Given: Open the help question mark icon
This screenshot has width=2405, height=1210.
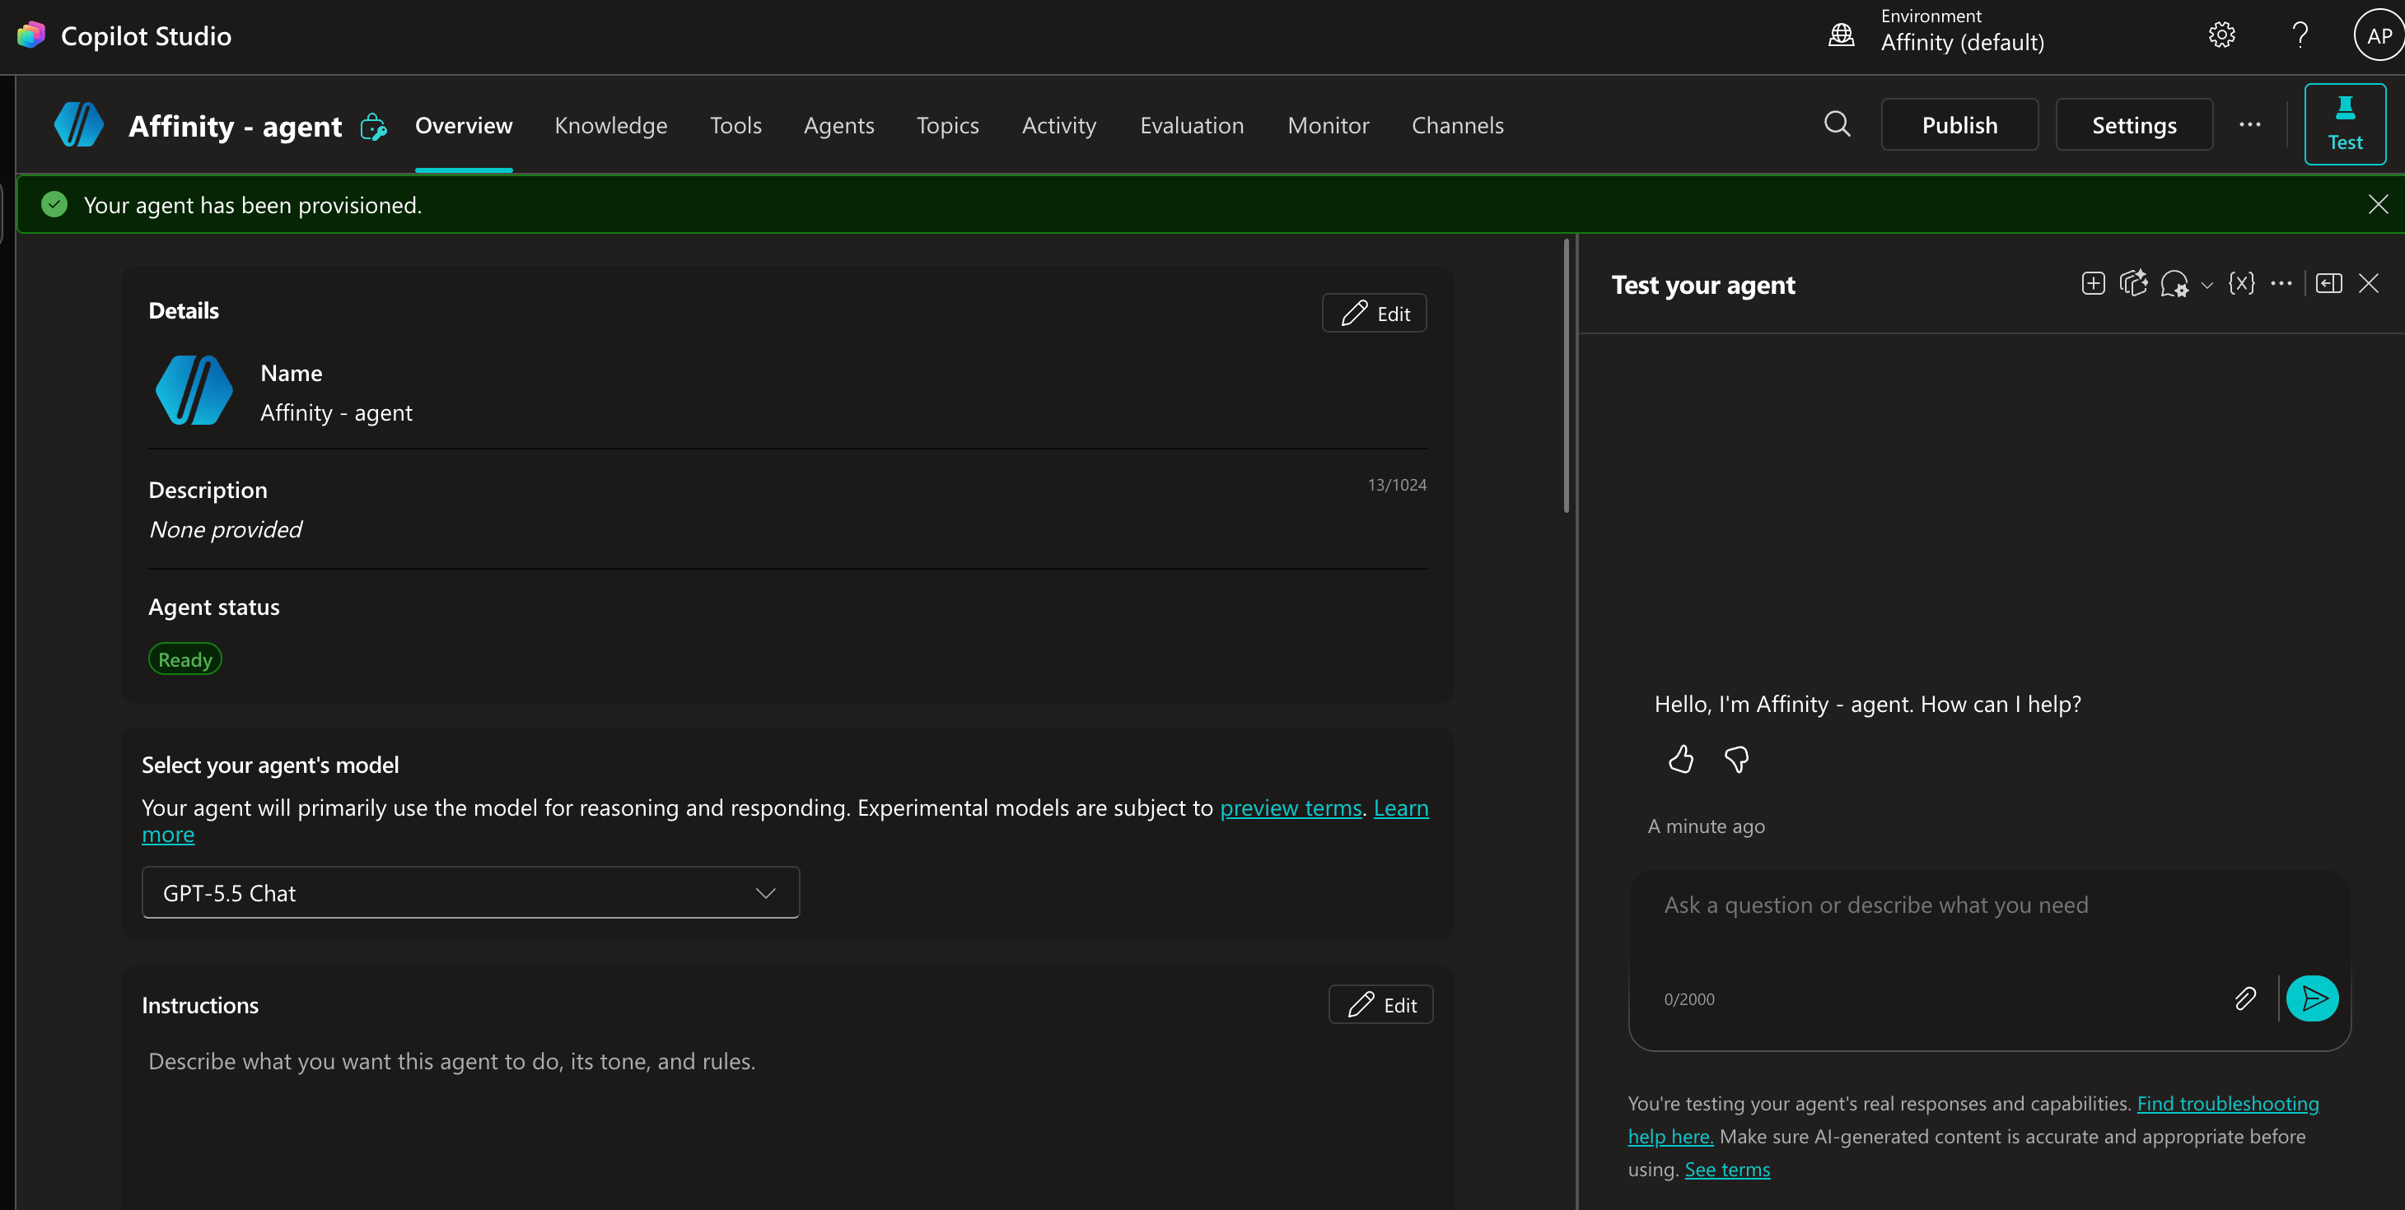Looking at the screenshot, I should click(2300, 35).
